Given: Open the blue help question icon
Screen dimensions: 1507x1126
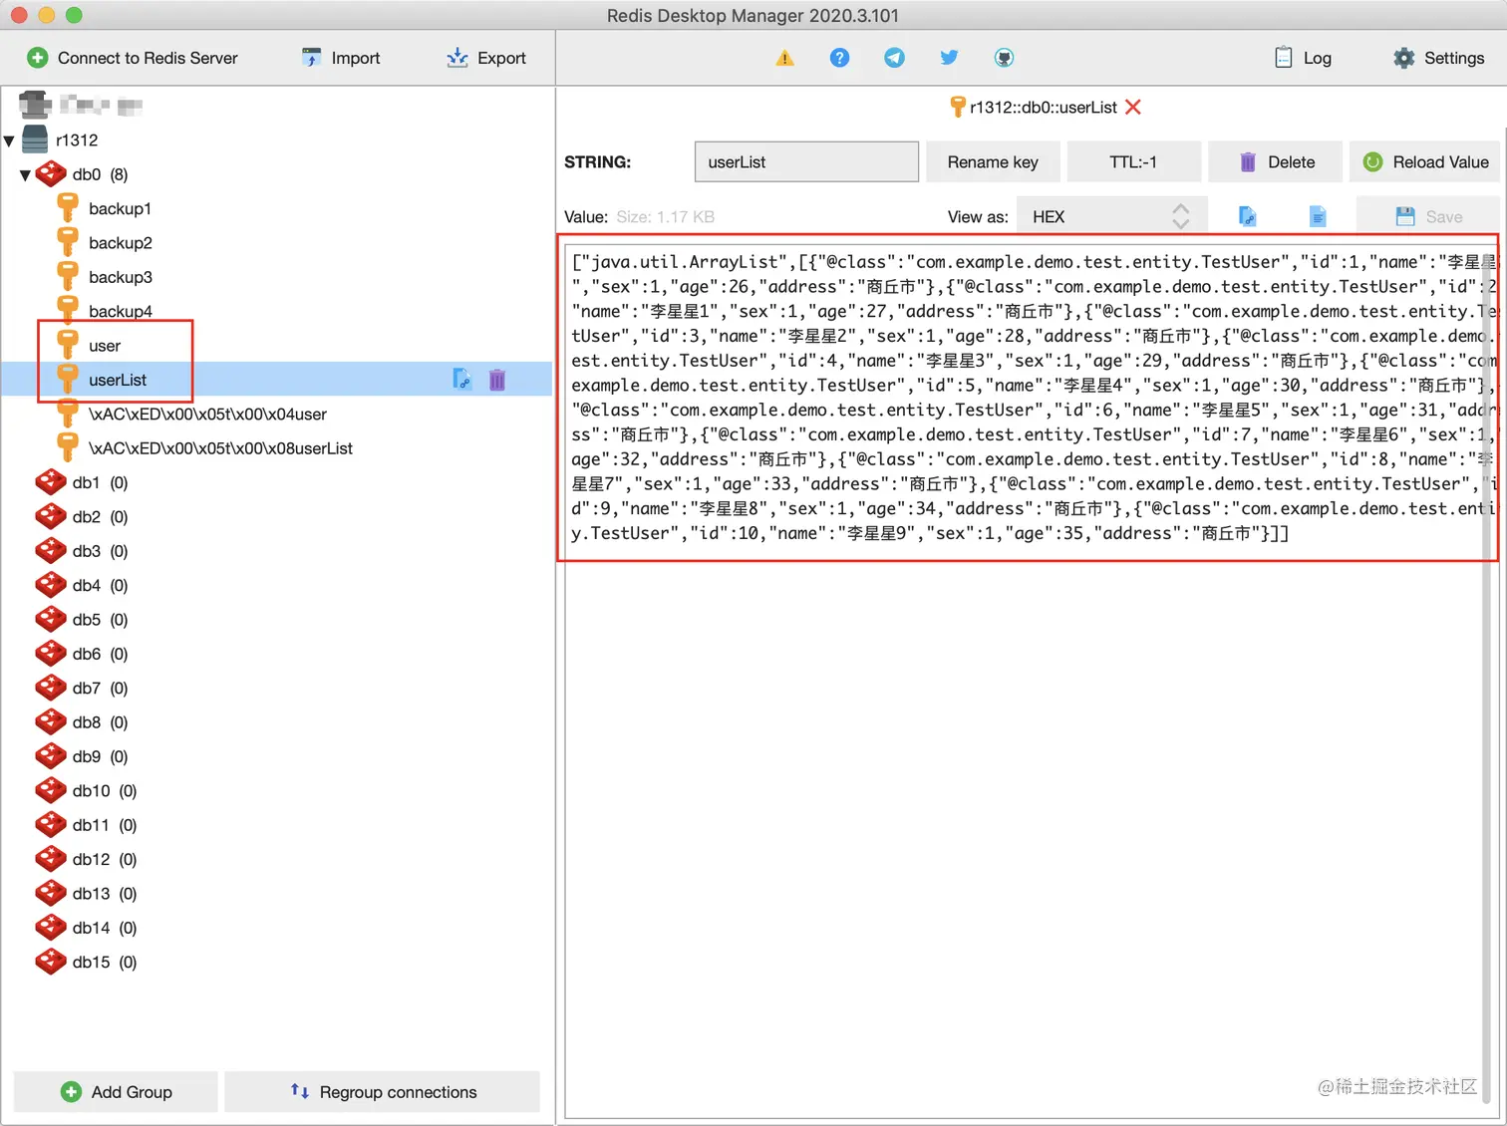Looking at the screenshot, I should click(x=839, y=58).
